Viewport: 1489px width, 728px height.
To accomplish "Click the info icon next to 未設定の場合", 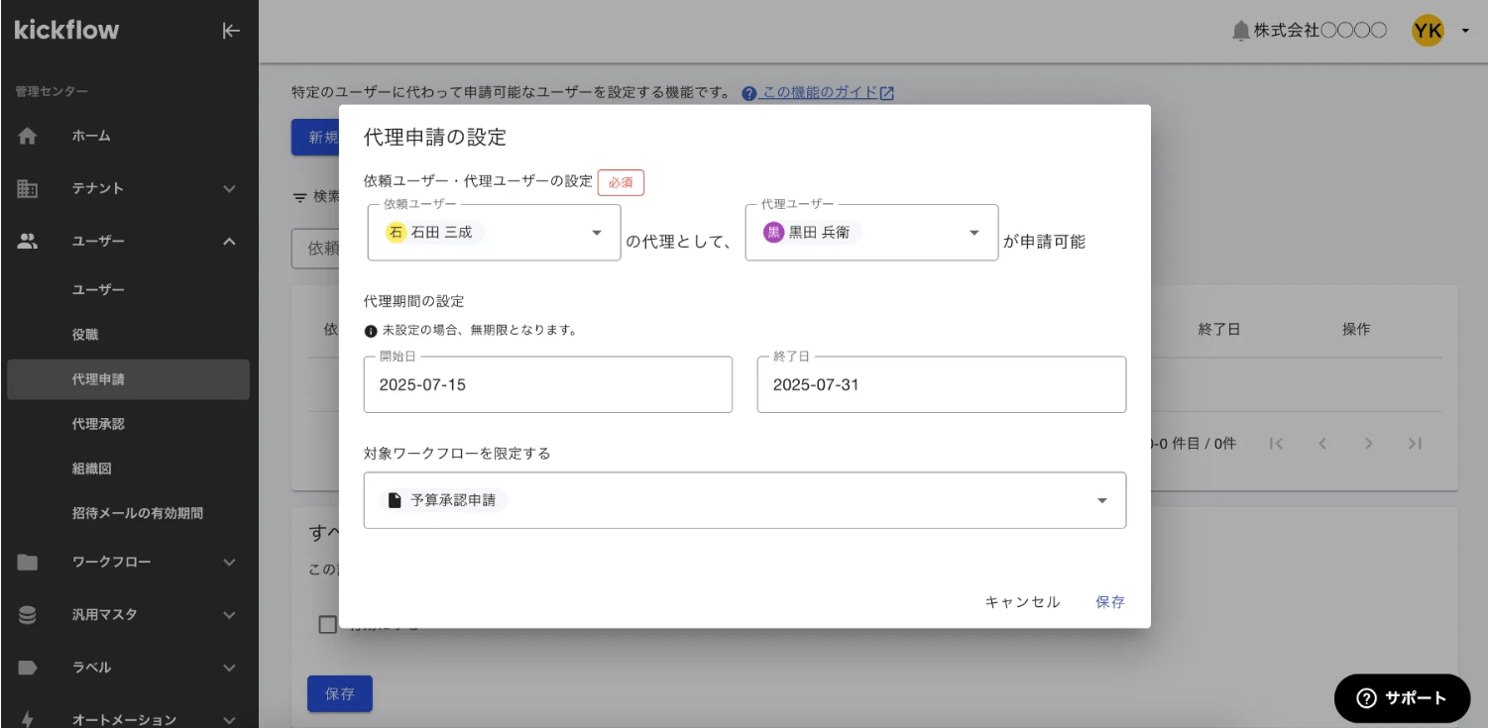I will [371, 331].
